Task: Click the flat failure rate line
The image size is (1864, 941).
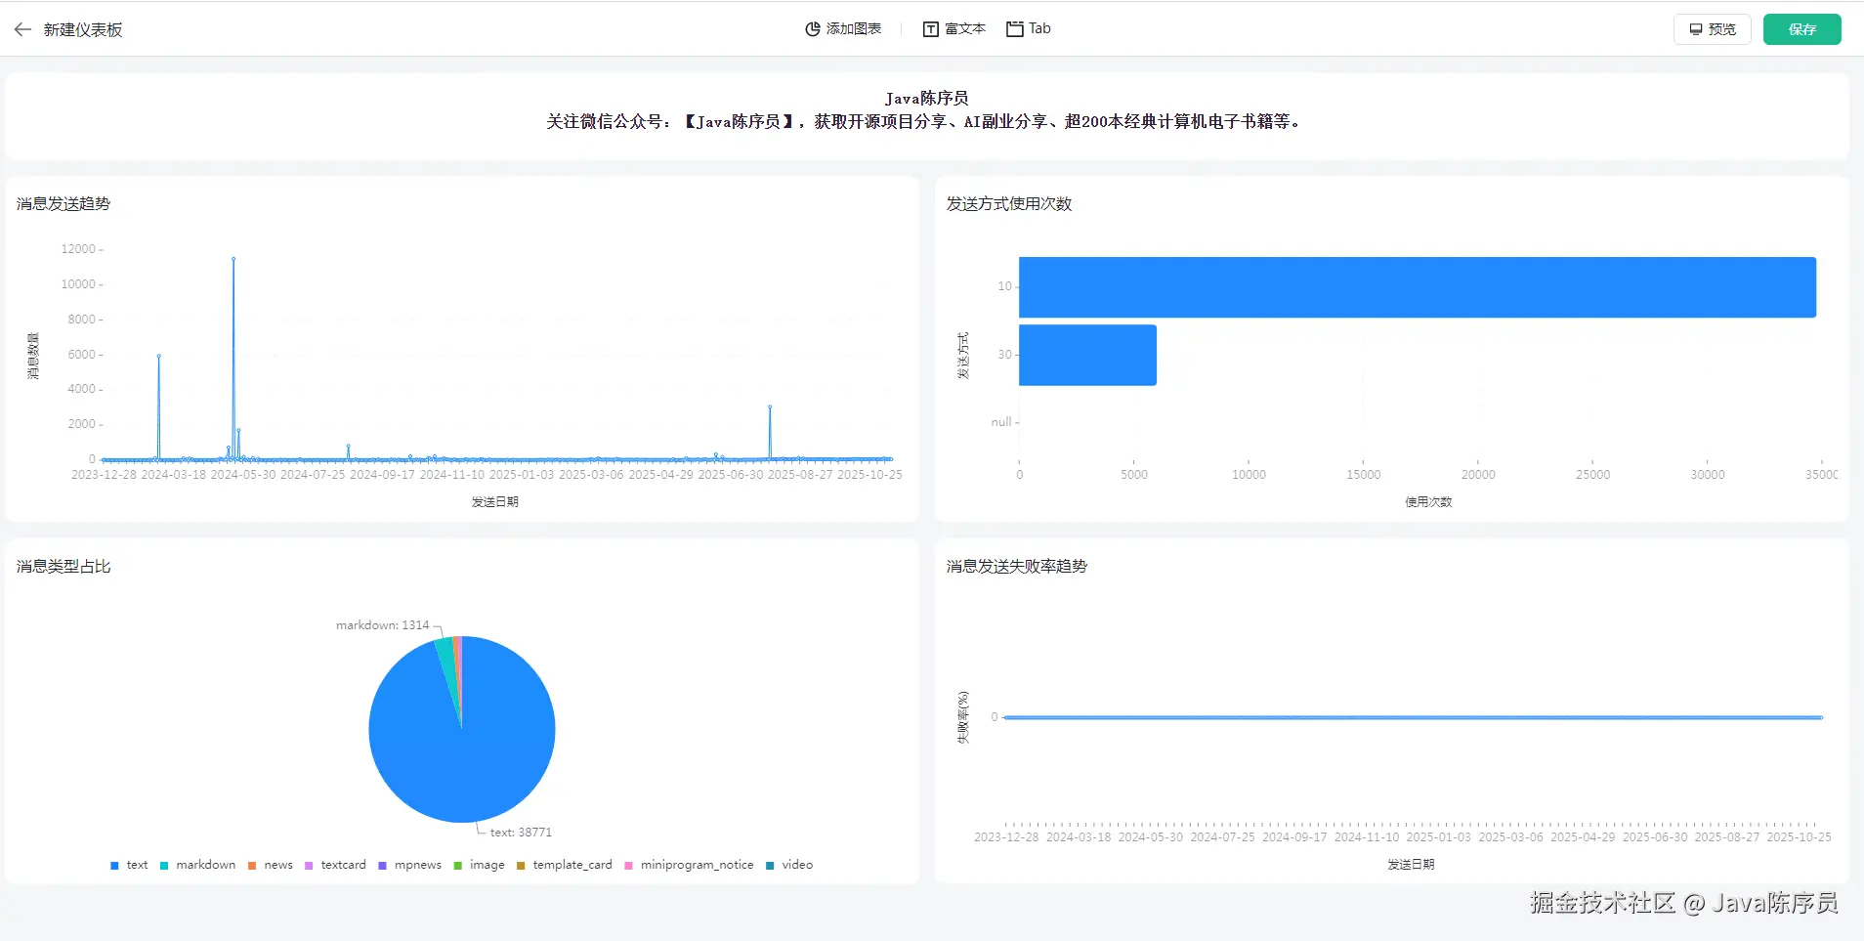Action: (1413, 717)
